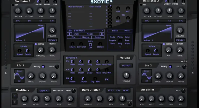Switch effects page with FX
Viewport: 199px width, 108px height.
[x=107, y=79]
